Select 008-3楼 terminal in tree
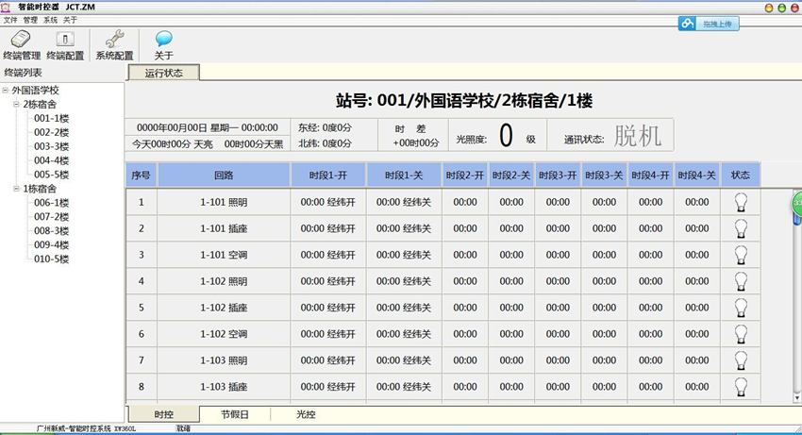This screenshot has height=435, width=802. 51,230
